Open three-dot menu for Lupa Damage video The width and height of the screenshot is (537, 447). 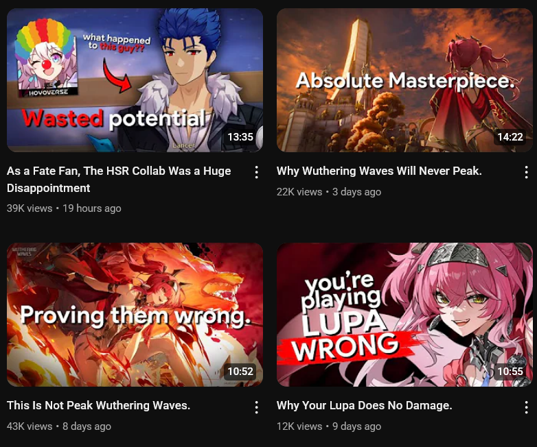(x=527, y=407)
